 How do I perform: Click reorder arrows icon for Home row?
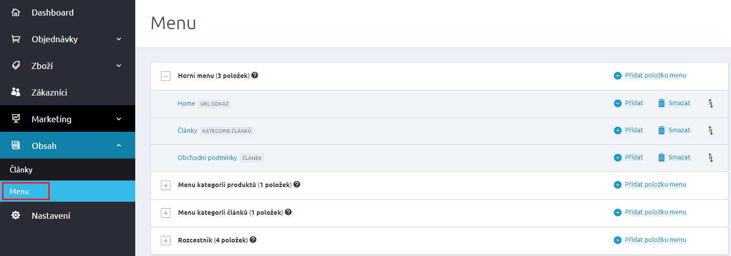[x=711, y=103]
